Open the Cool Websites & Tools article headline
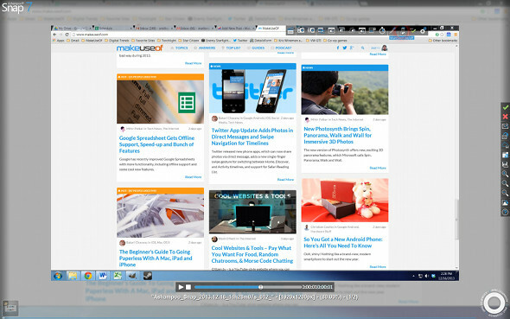The width and height of the screenshot is (510, 319). point(252,254)
